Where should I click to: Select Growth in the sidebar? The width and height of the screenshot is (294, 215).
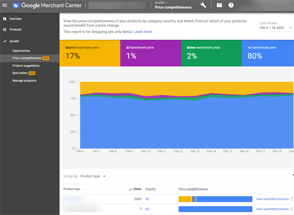[x=29, y=41]
